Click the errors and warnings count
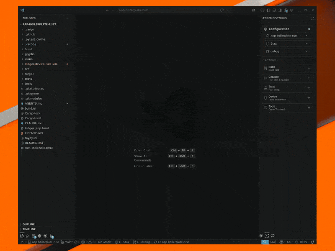The width and height of the screenshot is (335, 251). pyautogui.click(x=88, y=242)
